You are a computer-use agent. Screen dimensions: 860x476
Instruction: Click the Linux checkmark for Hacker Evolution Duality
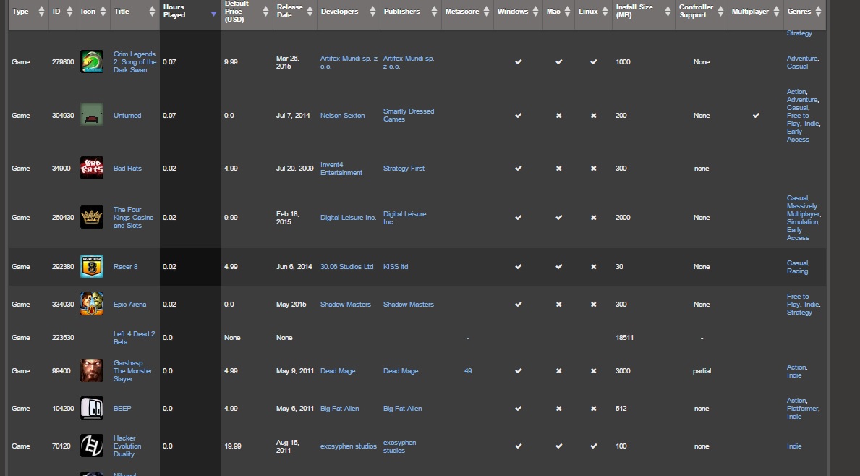[593, 446]
